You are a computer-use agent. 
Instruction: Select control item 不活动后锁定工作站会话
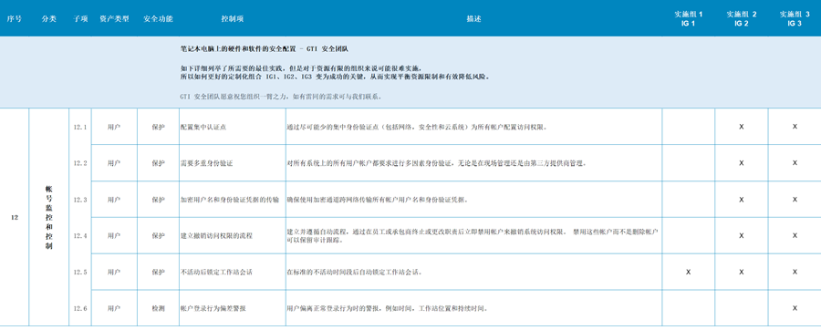pos(216,272)
